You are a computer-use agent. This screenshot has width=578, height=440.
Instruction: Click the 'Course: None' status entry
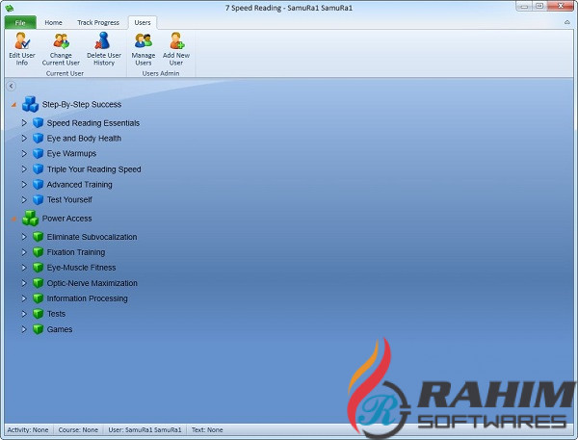78,429
